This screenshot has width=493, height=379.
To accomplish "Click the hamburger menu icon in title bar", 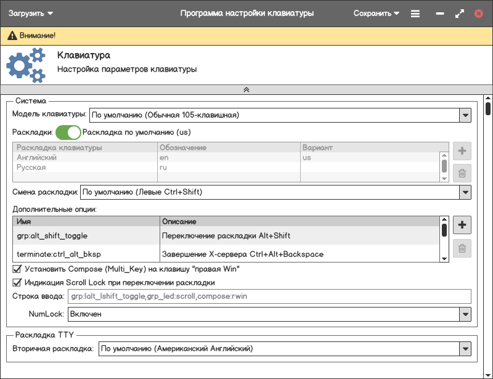I will (415, 13).
